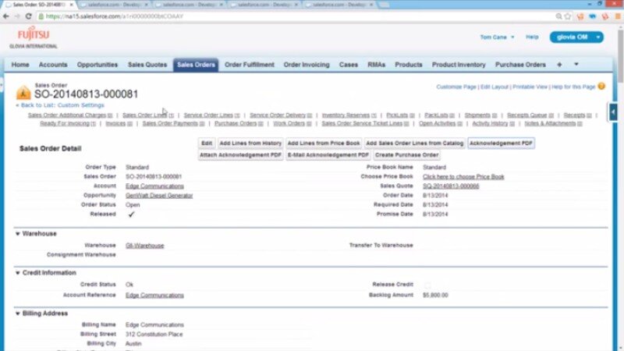Image resolution: width=624 pixels, height=351 pixels.
Task: Click the plus icon for all tabs
Action: (x=559, y=65)
